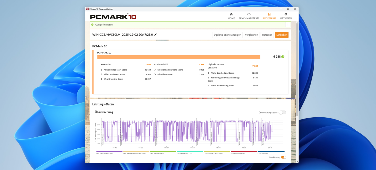The width and height of the screenshot is (376, 170).
Task: Click the Optionen button in result bar
Action: [267, 35]
